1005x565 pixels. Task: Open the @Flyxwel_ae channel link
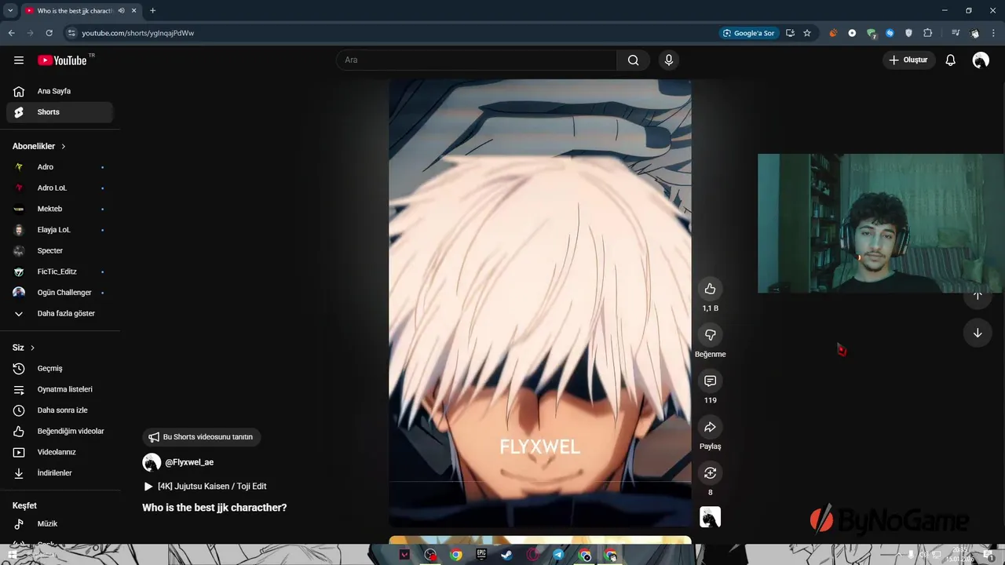(x=189, y=462)
